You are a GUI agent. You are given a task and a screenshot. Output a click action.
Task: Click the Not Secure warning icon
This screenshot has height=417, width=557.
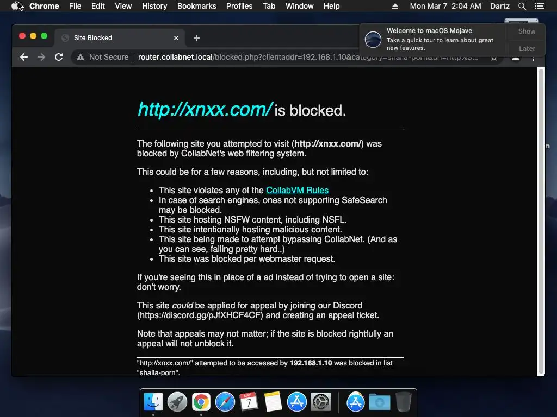[81, 57]
